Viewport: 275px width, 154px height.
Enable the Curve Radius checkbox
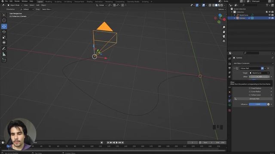click(250, 92)
